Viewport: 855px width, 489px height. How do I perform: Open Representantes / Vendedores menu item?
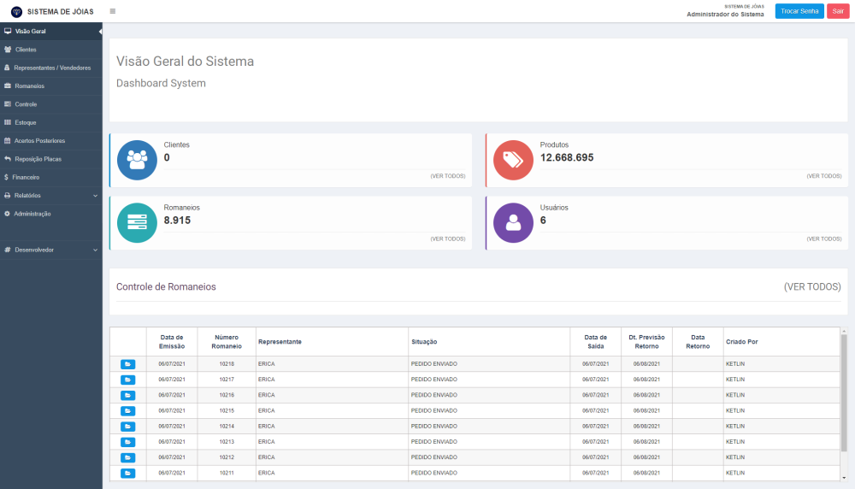(x=51, y=68)
